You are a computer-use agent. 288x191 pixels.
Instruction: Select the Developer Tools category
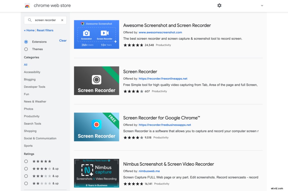(34, 87)
